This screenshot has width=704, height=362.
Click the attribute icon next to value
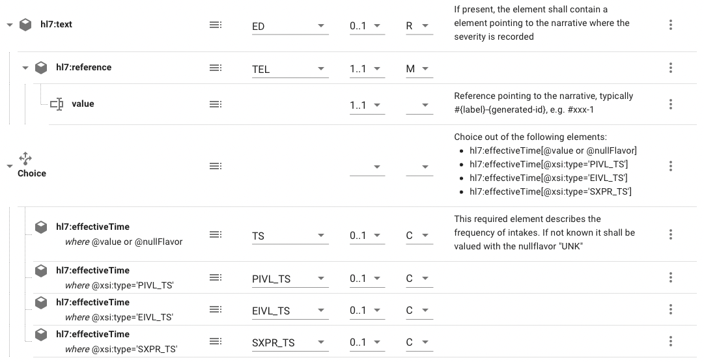pos(57,104)
